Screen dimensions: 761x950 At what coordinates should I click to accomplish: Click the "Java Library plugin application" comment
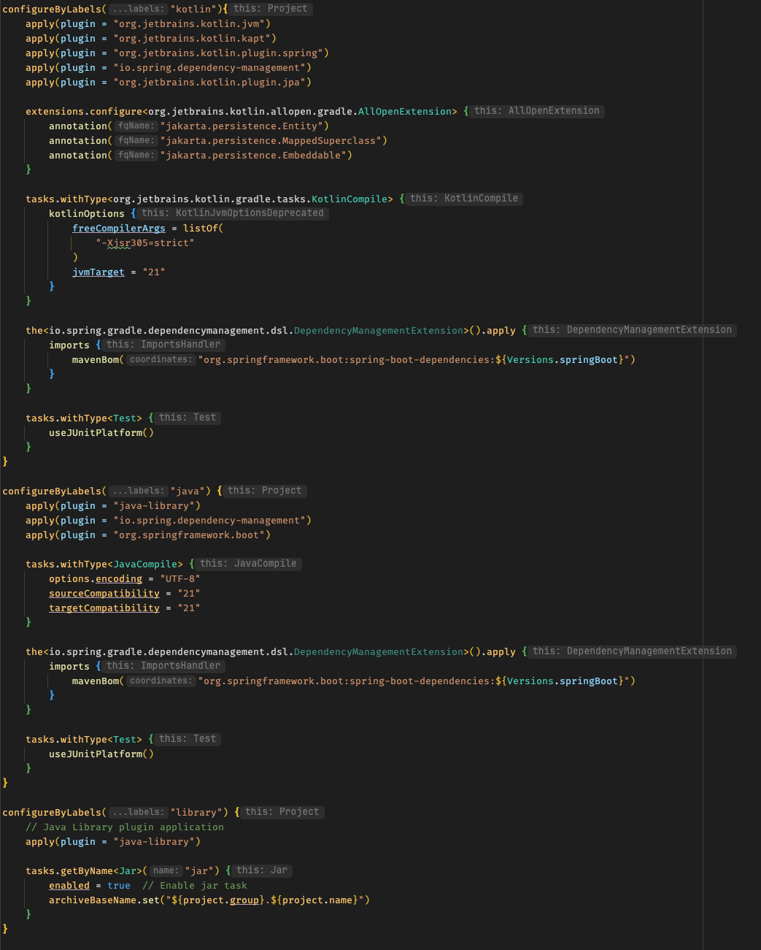point(125,827)
